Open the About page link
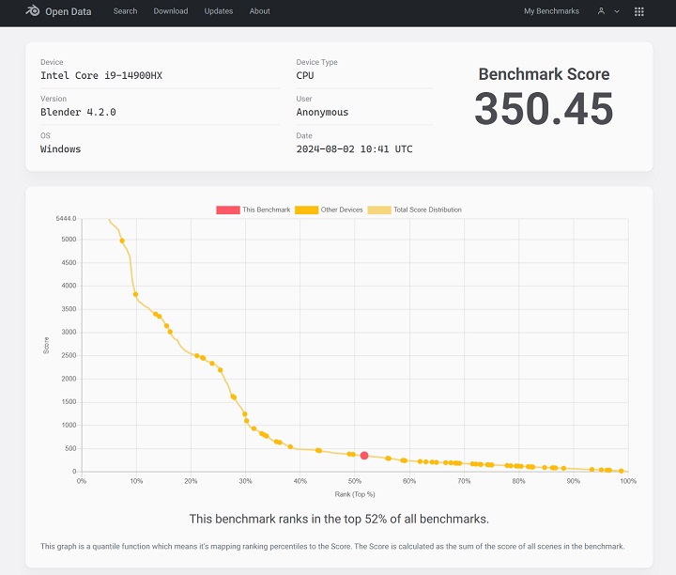 (259, 11)
